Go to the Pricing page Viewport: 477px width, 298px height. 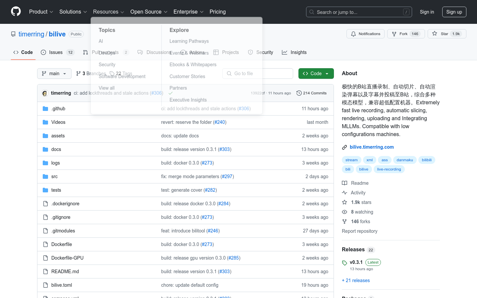[218, 12]
